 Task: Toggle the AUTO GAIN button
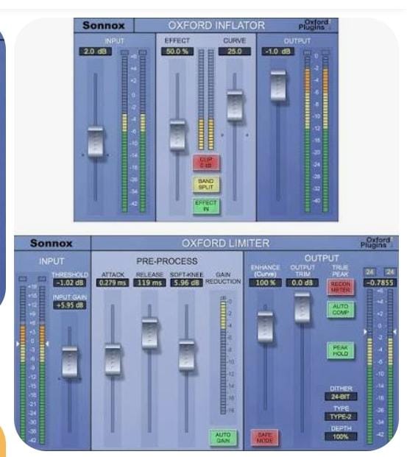pos(223,437)
